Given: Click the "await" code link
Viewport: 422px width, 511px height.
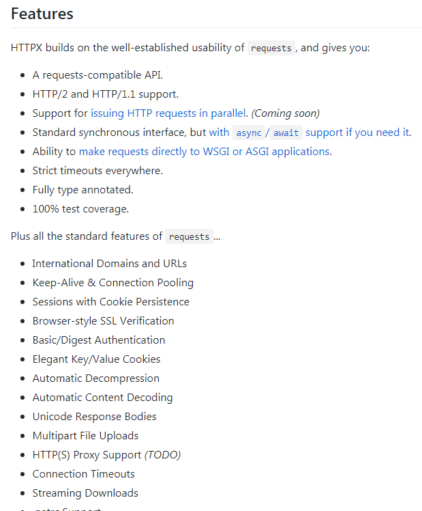Looking at the screenshot, I should [286, 133].
